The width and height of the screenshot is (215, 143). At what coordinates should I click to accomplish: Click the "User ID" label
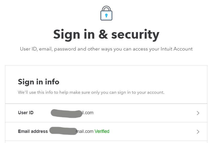[26, 113]
